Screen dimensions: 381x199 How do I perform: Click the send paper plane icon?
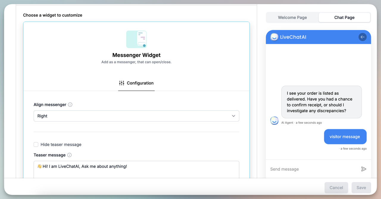[363, 169]
